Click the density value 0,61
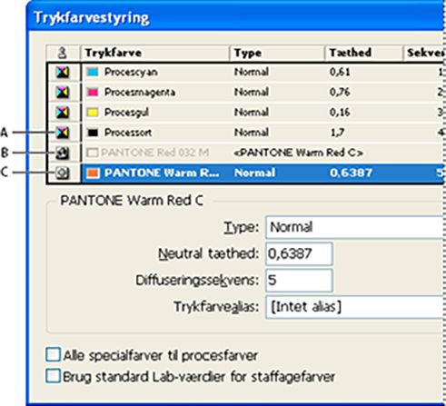This screenshot has height=406, width=446. click(x=340, y=73)
